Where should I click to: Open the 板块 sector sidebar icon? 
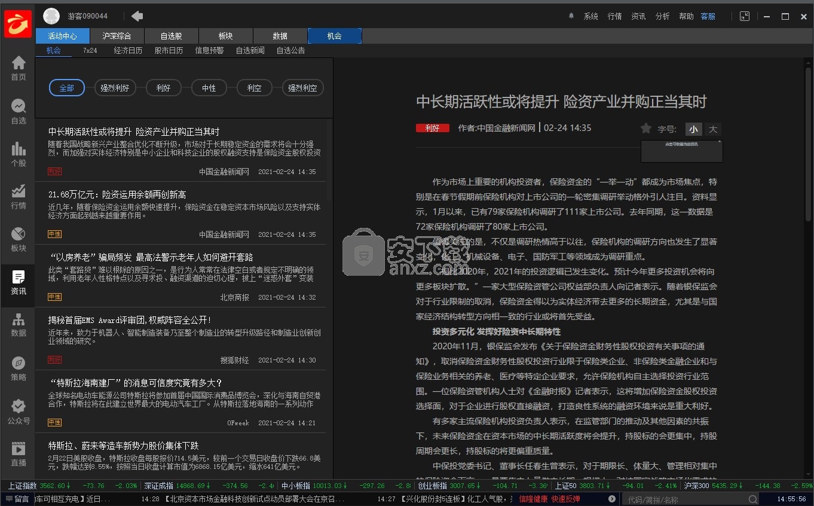[19, 239]
